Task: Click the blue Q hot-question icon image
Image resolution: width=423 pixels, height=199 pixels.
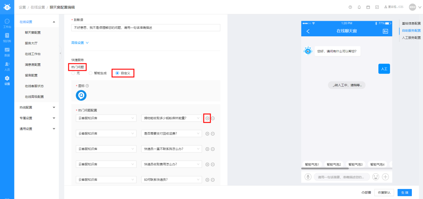Action: click(81, 96)
